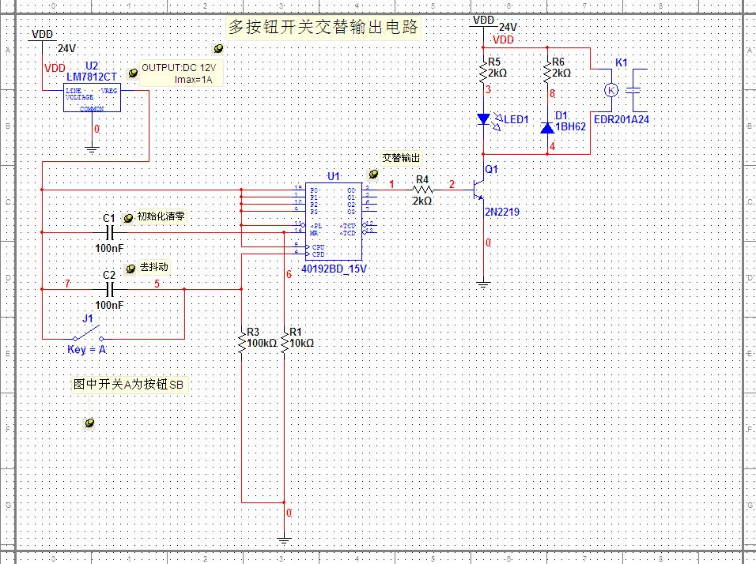Screen dimensions: 756x564
Task: Click the comment pin beside 初始化清零 label
Action: tap(130, 217)
